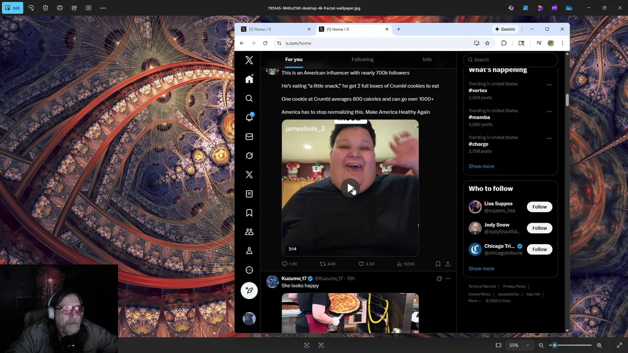
Task: Open Profile in X sidebar
Action: pyautogui.click(x=249, y=251)
